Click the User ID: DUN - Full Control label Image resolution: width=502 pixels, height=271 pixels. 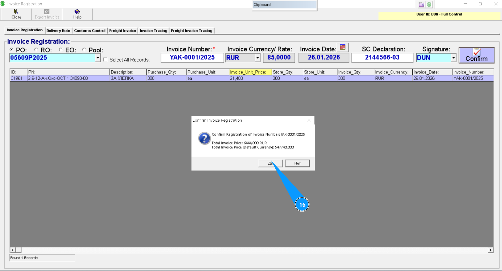click(x=439, y=14)
